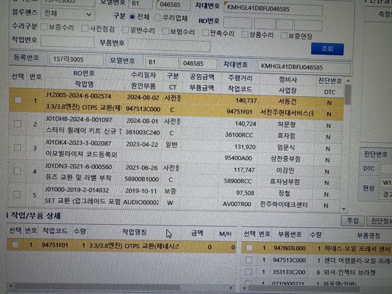The width and height of the screenshot is (392, 294).
Task: Click RO number J01DK4-2023-3-002087
Action: (78, 143)
